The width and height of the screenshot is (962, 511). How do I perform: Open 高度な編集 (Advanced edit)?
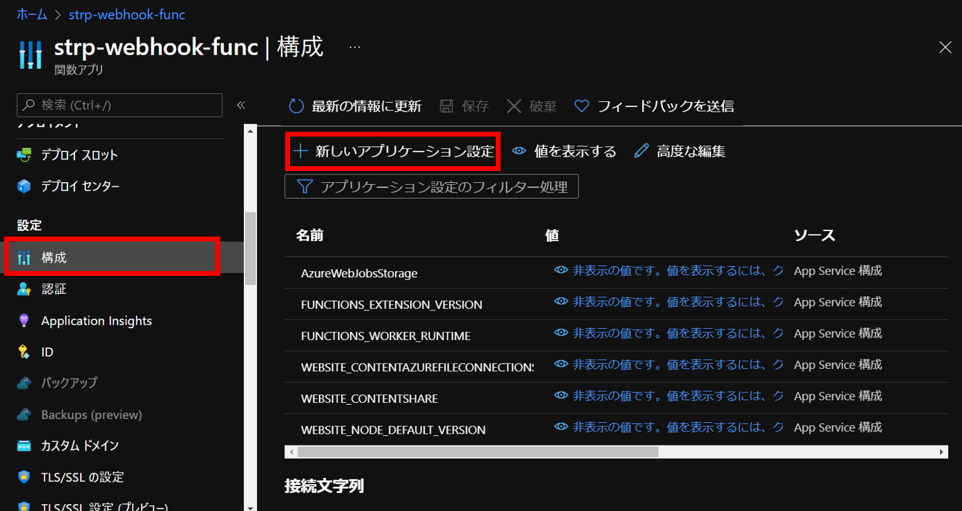tap(692, 150)
